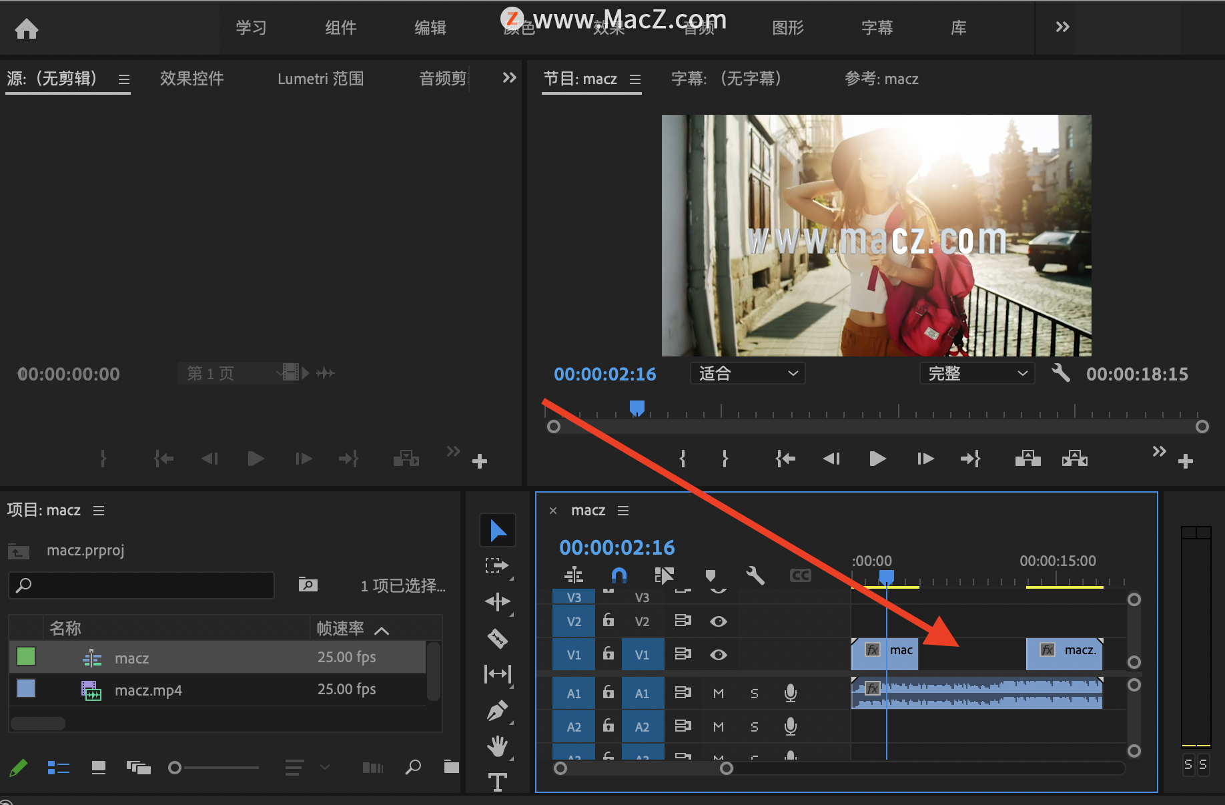Switch to 学习 workspace
This screenshot has height=805, width=1225.
pyautogui.click(x=251, y=27)
